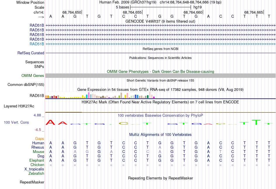The height and width of the screenshot is (189, 276).
Task: Click the Layered H3K27Ac track label
Action: (19, 106)
